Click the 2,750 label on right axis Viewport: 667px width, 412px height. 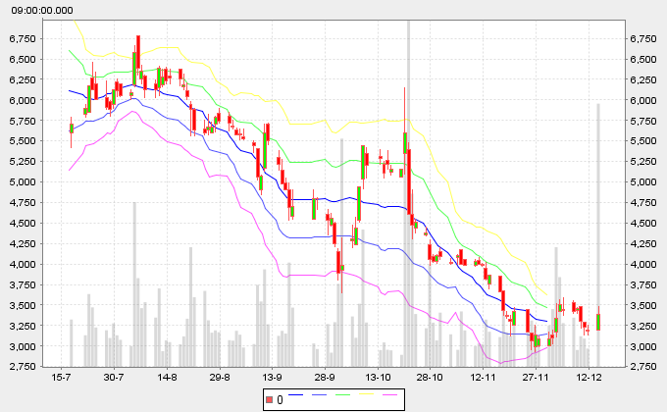644,367
